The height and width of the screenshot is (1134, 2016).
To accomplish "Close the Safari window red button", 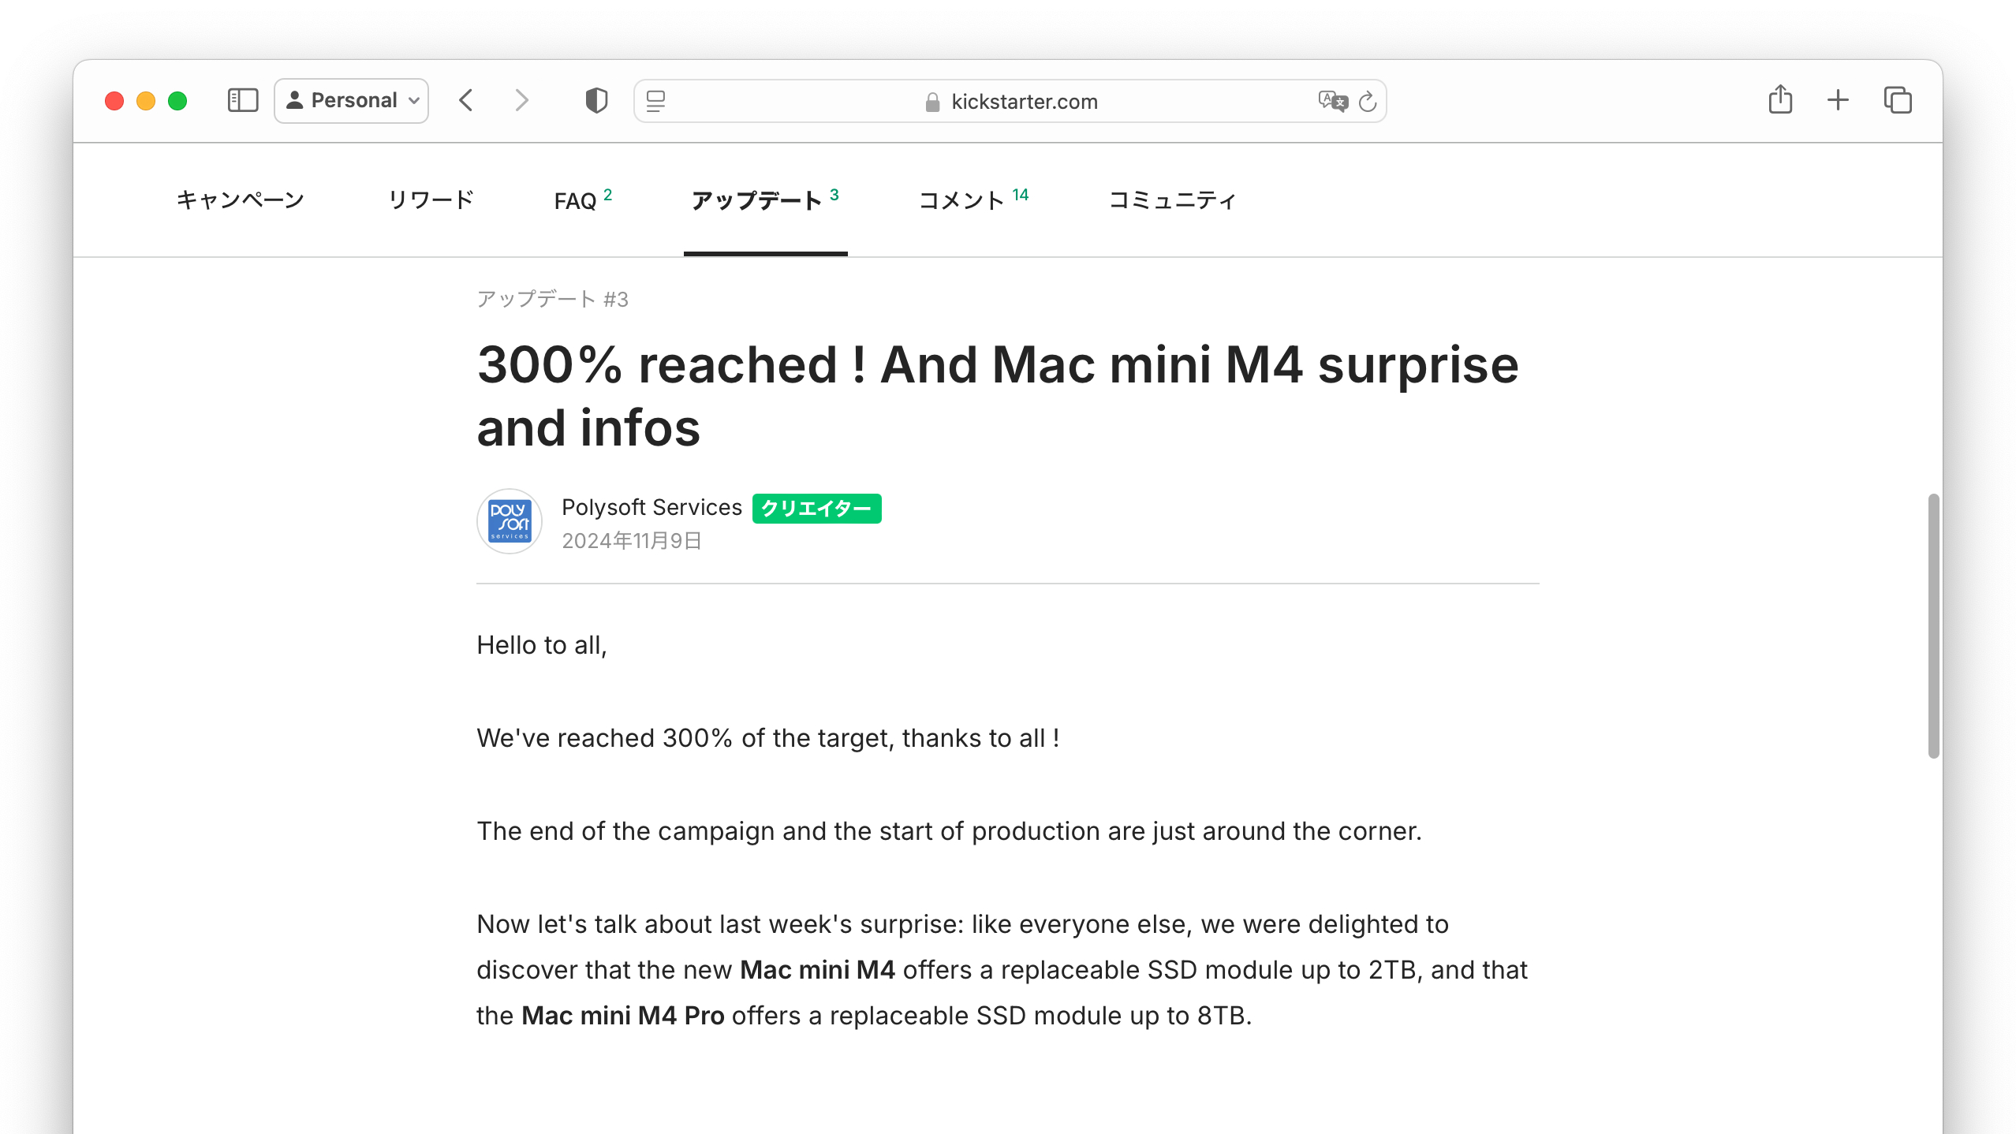I will point(114,101).
